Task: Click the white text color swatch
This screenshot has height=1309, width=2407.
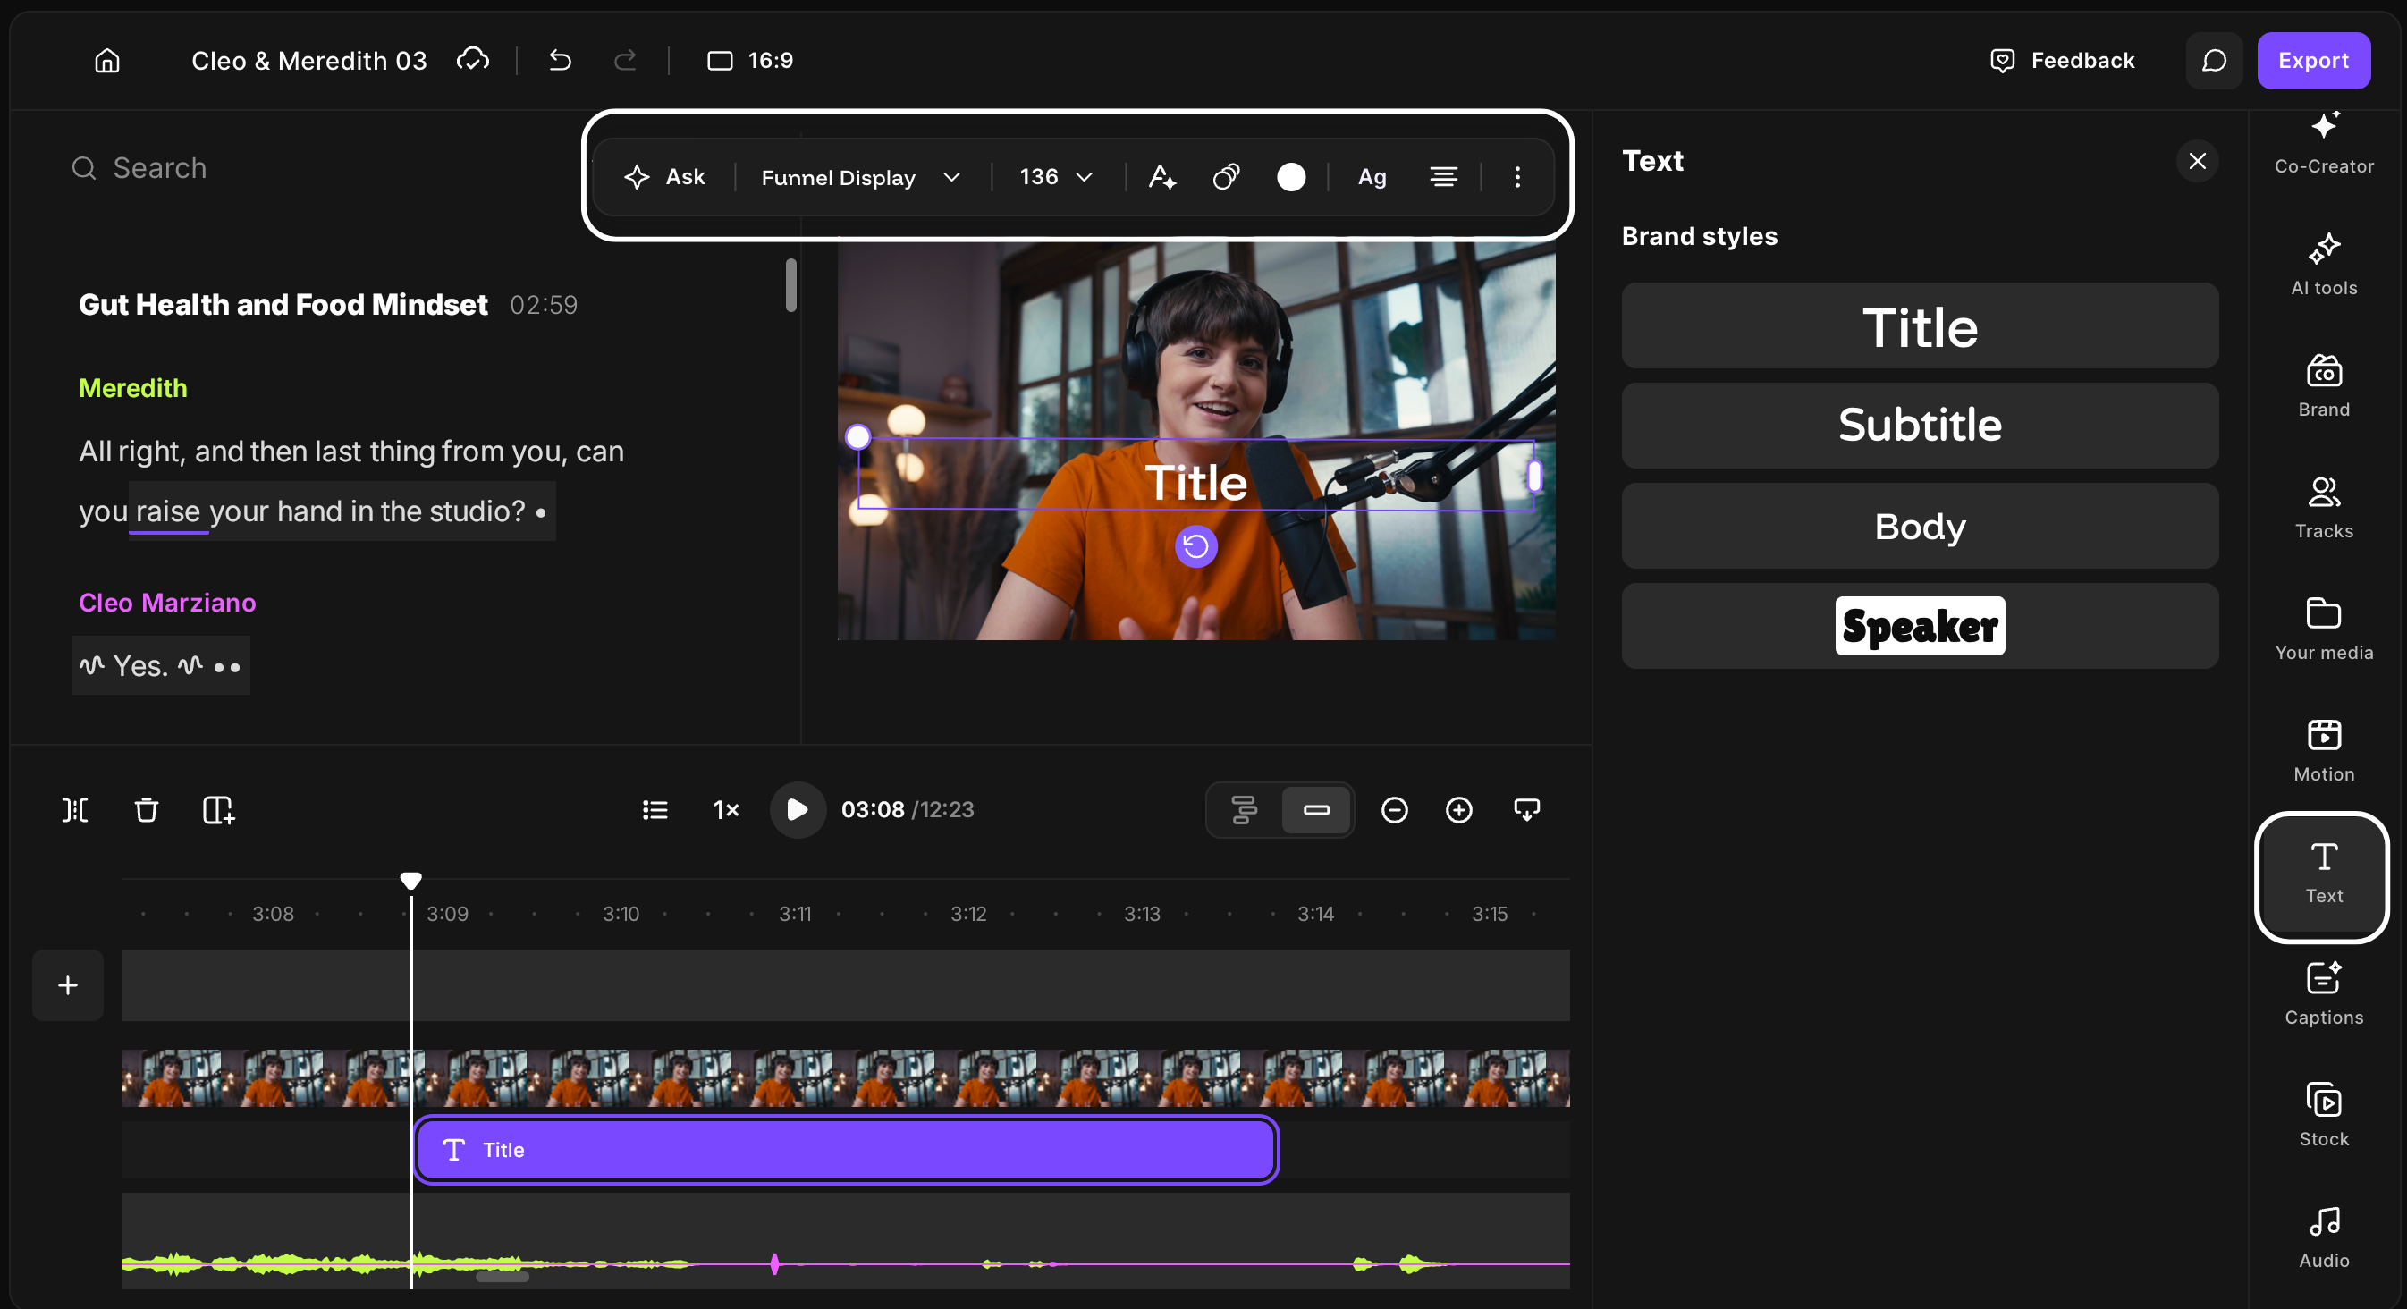Action: (1290, 176)
